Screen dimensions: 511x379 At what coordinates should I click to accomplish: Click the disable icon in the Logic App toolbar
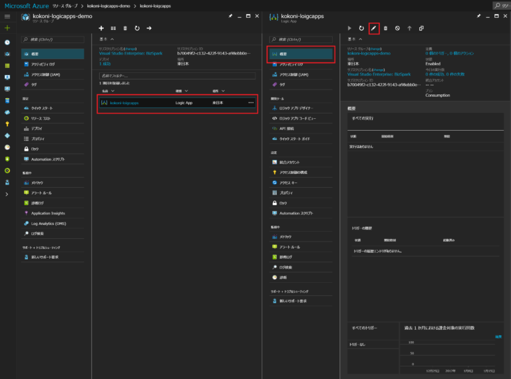point(397,29)
